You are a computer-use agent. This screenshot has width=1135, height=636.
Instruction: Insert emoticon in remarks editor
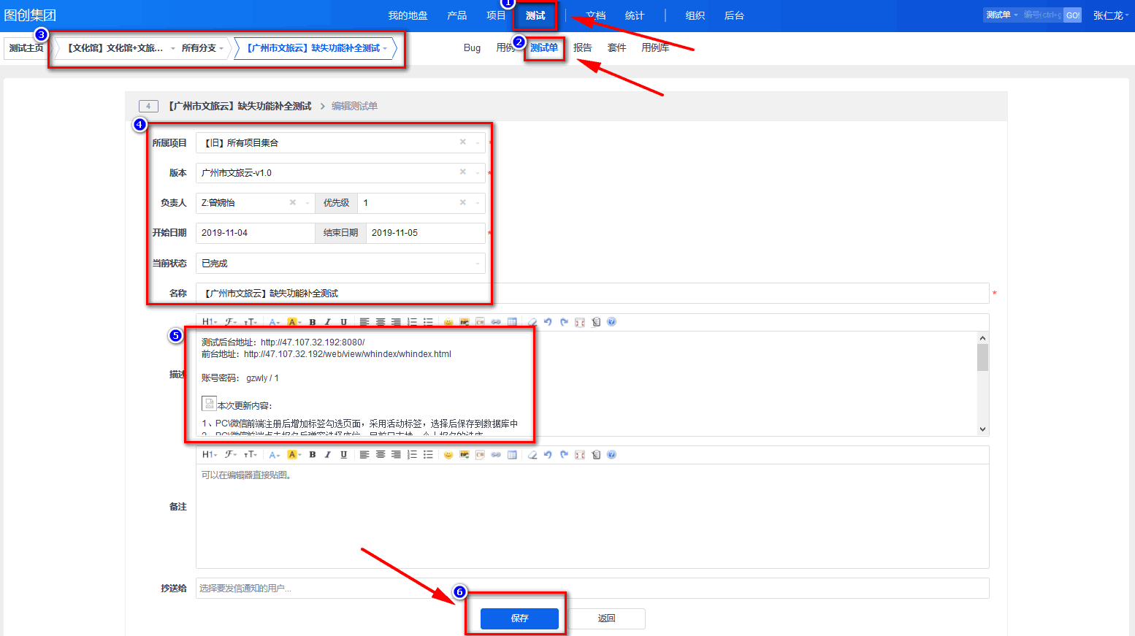[448, 455]
